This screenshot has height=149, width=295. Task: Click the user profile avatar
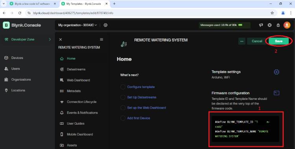(x=287, y=25)
